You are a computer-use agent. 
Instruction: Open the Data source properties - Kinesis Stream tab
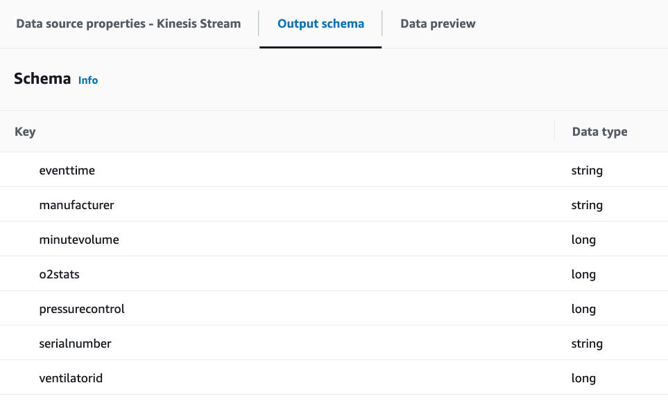[x=128, y=24]
